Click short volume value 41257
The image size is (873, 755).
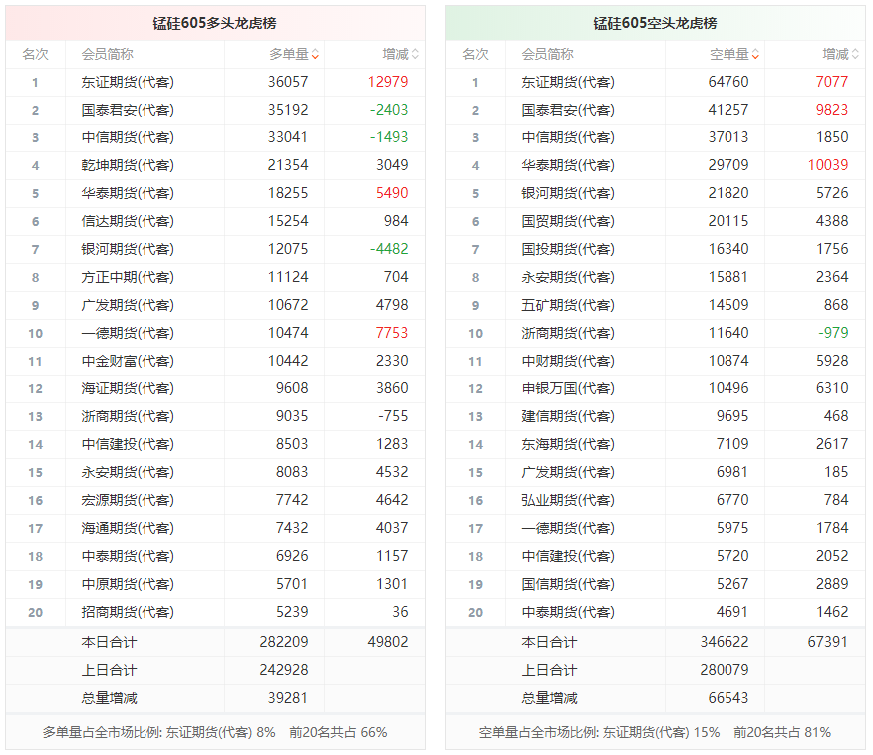[x=728, y=110]
